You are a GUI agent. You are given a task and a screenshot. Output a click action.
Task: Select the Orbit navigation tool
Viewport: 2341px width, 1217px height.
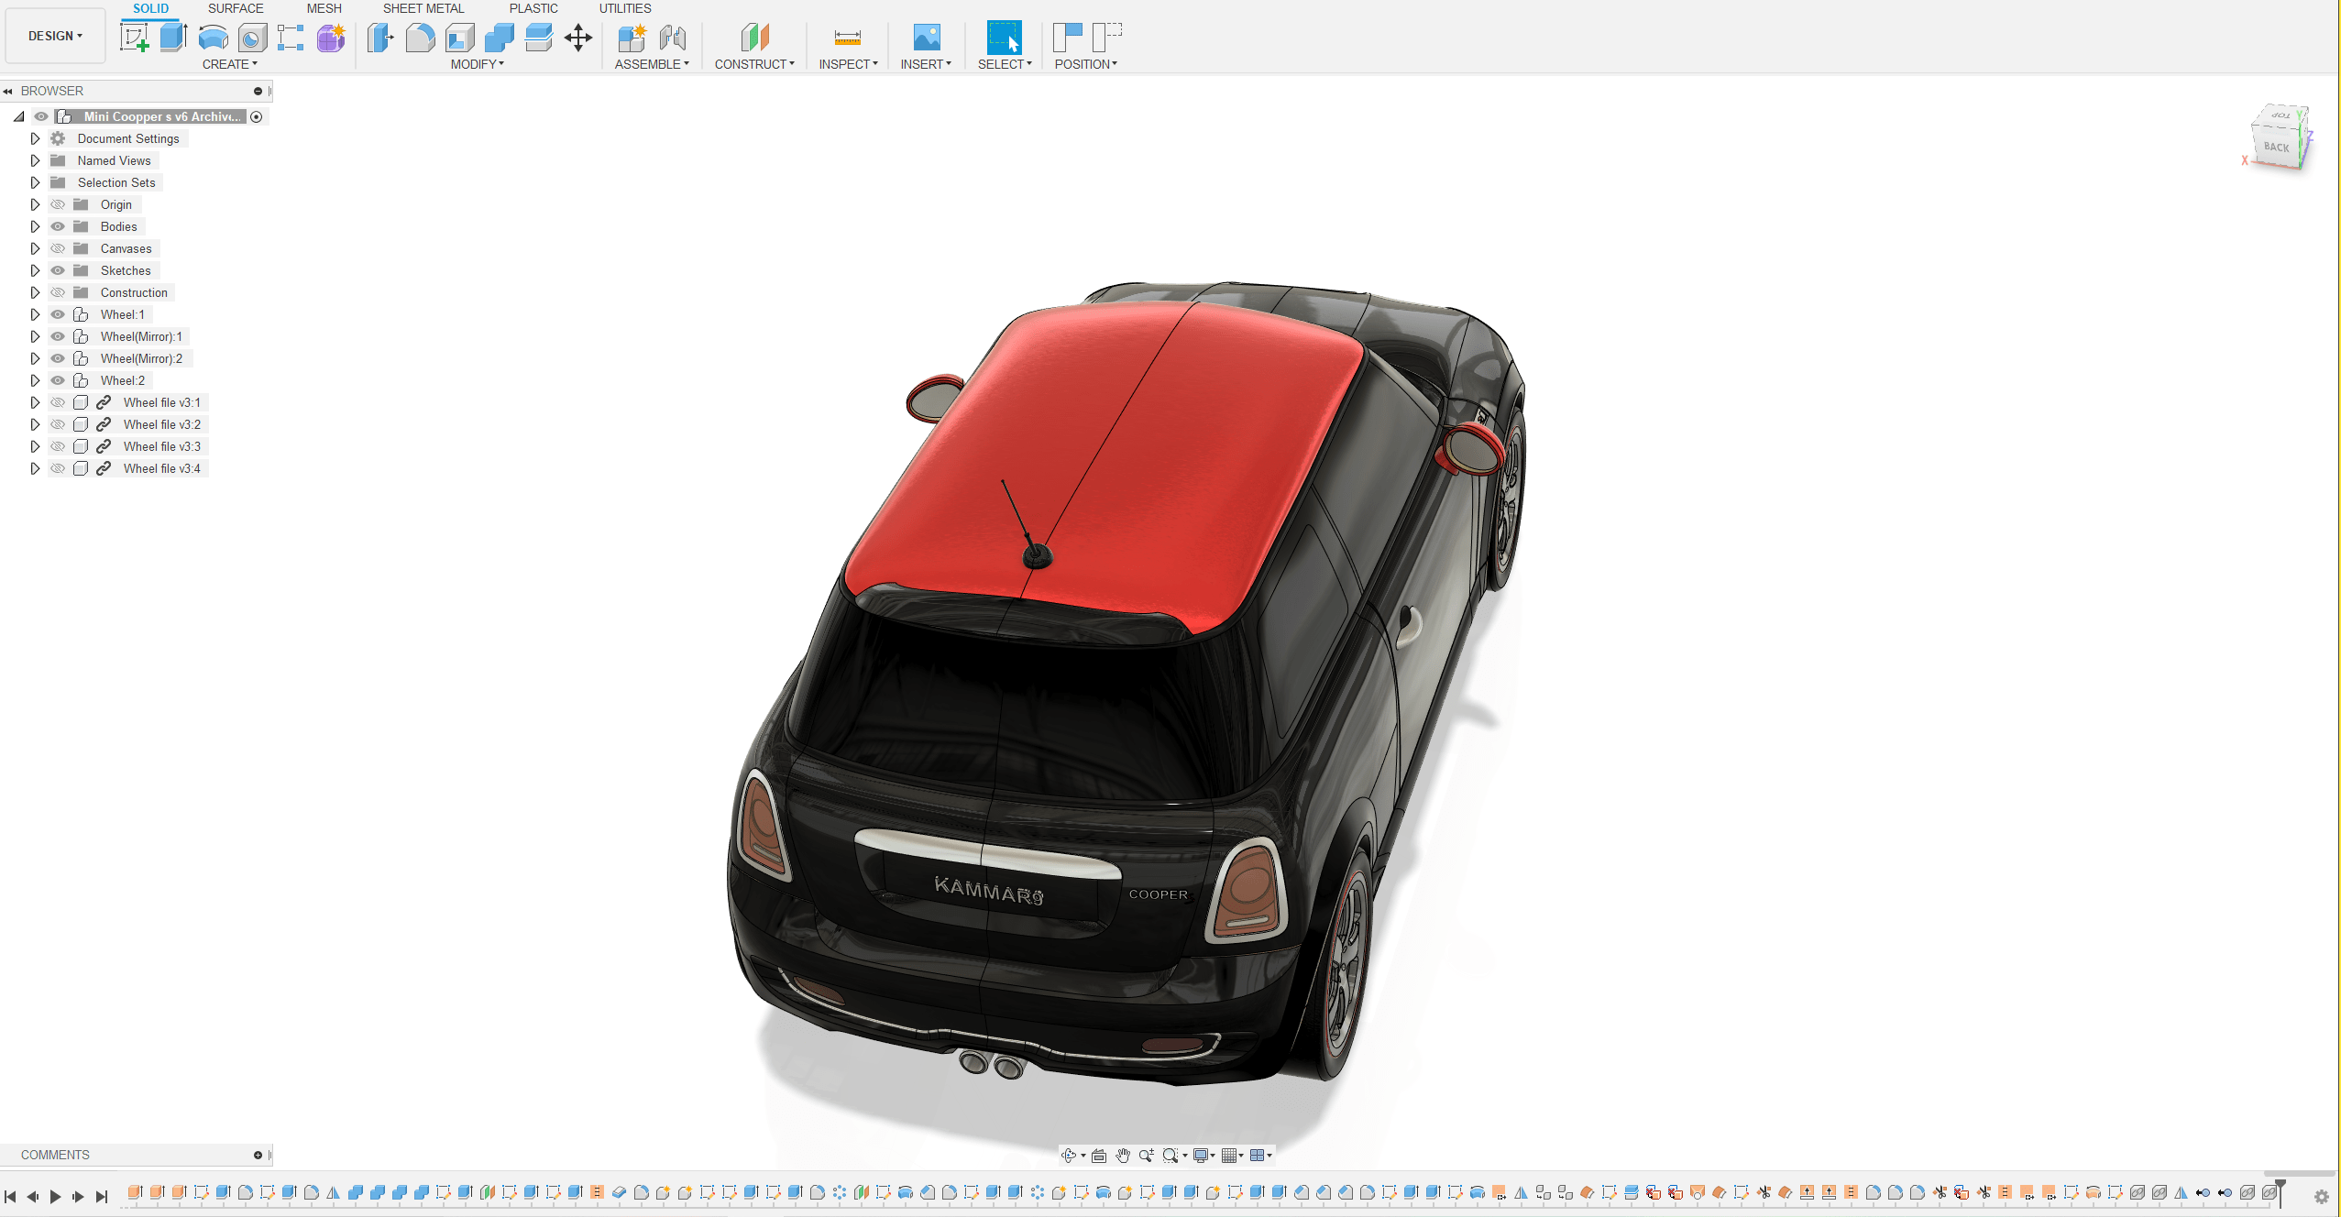pos(1069,1156)
